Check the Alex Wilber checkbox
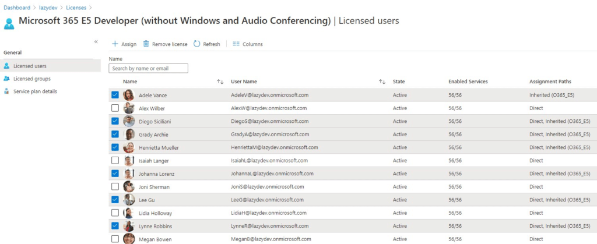 (x=115, y=108)
